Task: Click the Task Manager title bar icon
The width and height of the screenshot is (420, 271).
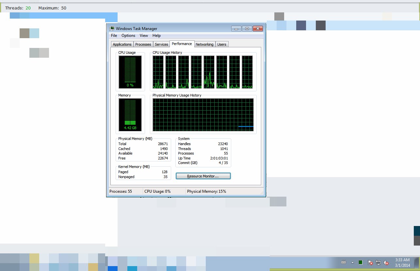Action: [112, 29]
